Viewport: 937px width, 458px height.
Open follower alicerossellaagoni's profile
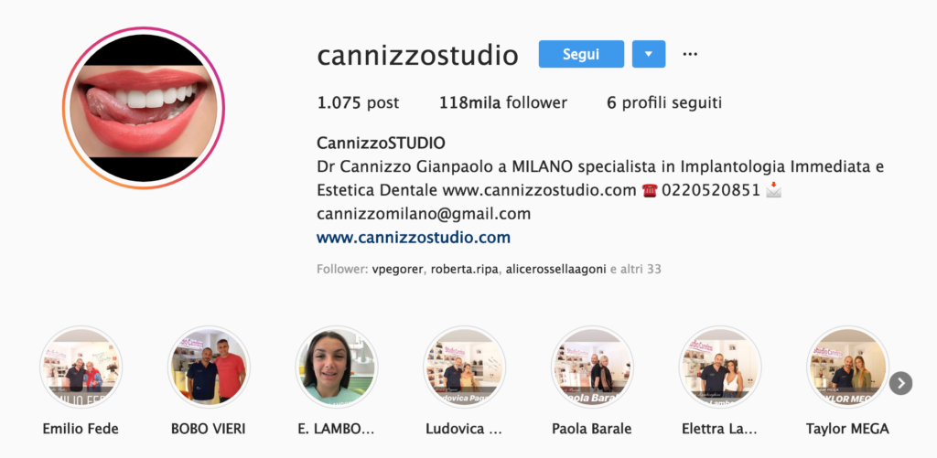(x=555, y=270)
